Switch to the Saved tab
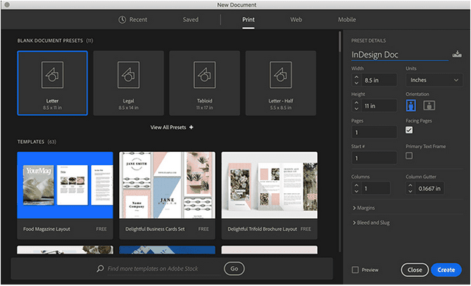The image size is (471, 286). point(191,20)
